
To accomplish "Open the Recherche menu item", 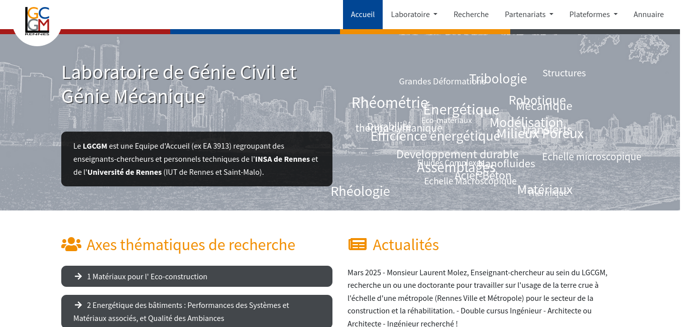I will click(471, 15).
